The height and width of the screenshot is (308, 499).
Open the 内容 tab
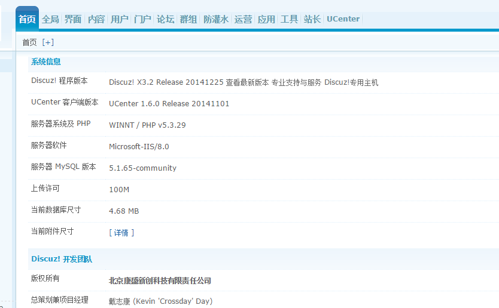pyautogui.click(x=96, y=19)
